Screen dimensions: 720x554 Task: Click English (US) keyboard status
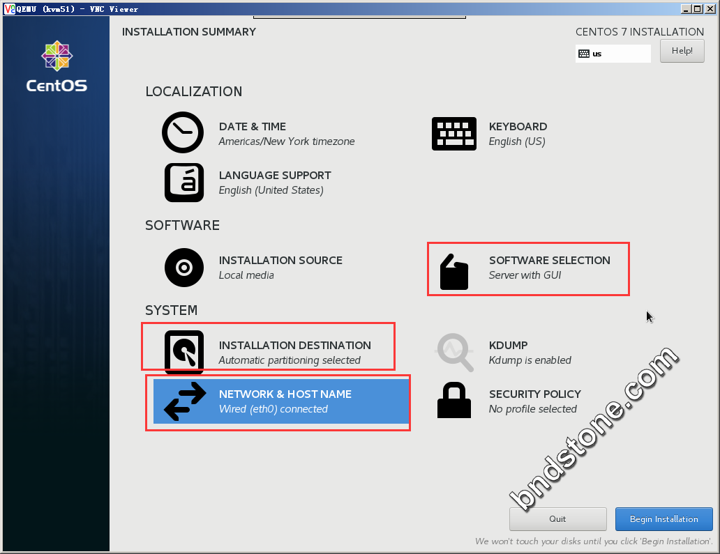click(x=517, y=141)
